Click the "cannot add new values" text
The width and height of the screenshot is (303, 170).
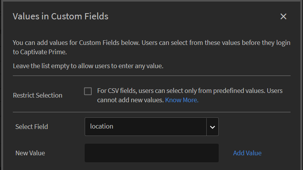(131, 100)
